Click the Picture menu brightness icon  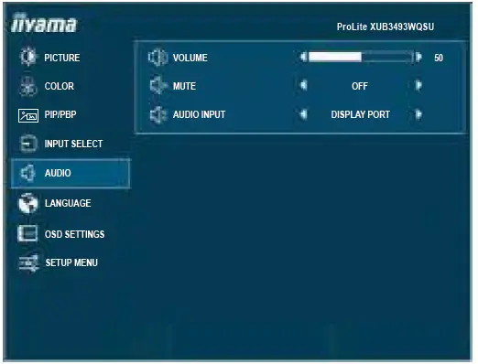[x=28, y=57]
